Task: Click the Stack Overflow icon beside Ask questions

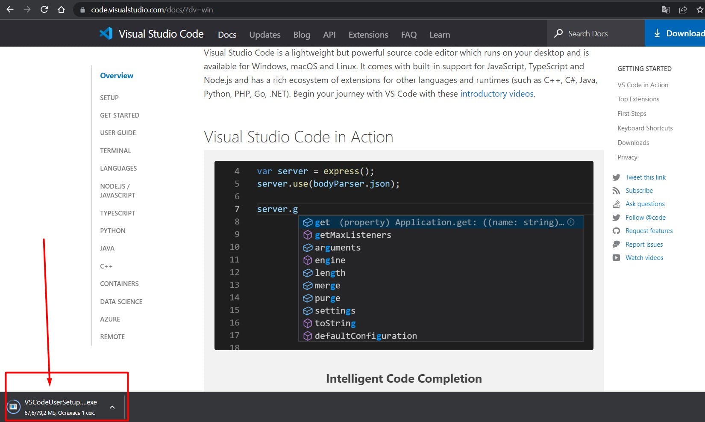Action: pyautogui.click(x=616, y=204)
